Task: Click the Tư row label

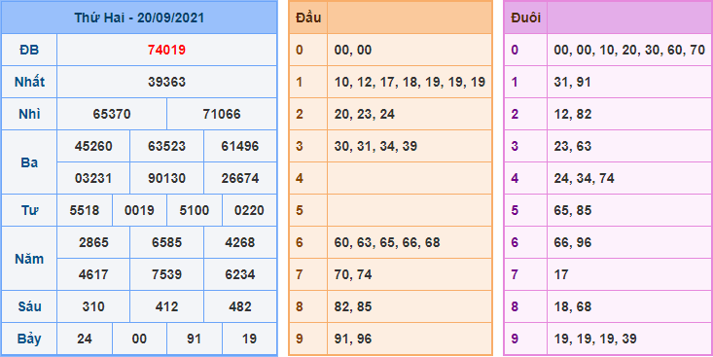Action: (29, 210)
